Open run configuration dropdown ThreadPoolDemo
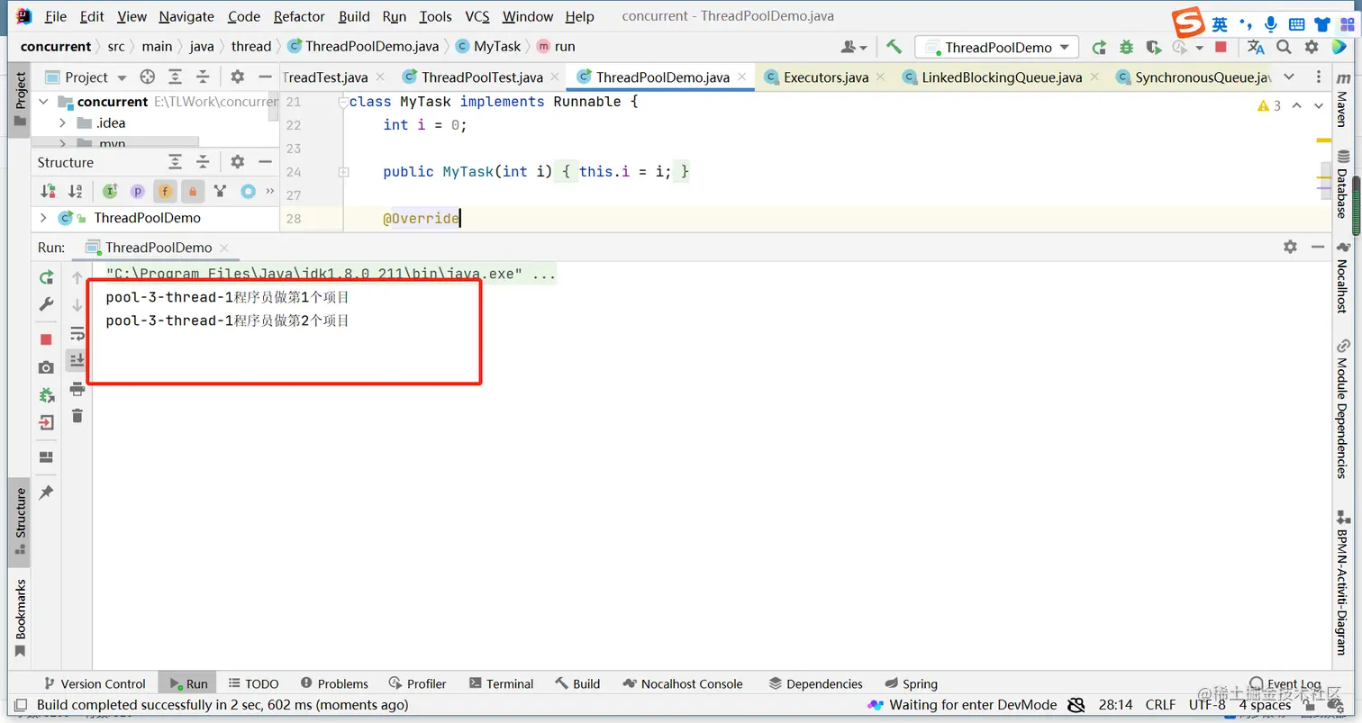The height and width of the screenshot is (723, 1362). (x=996, y=47)
